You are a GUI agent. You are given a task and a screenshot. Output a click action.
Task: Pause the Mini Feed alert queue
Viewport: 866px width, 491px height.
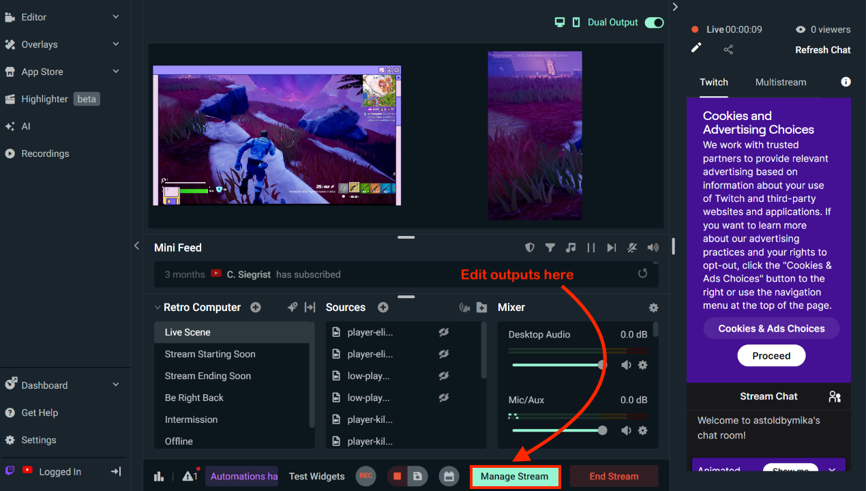(x=591, y=248)
